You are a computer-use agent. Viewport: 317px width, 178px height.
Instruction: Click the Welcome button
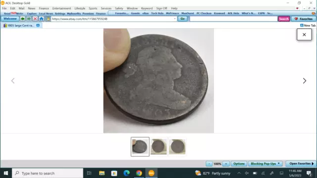pyautogui.click(x=10, y=19)
